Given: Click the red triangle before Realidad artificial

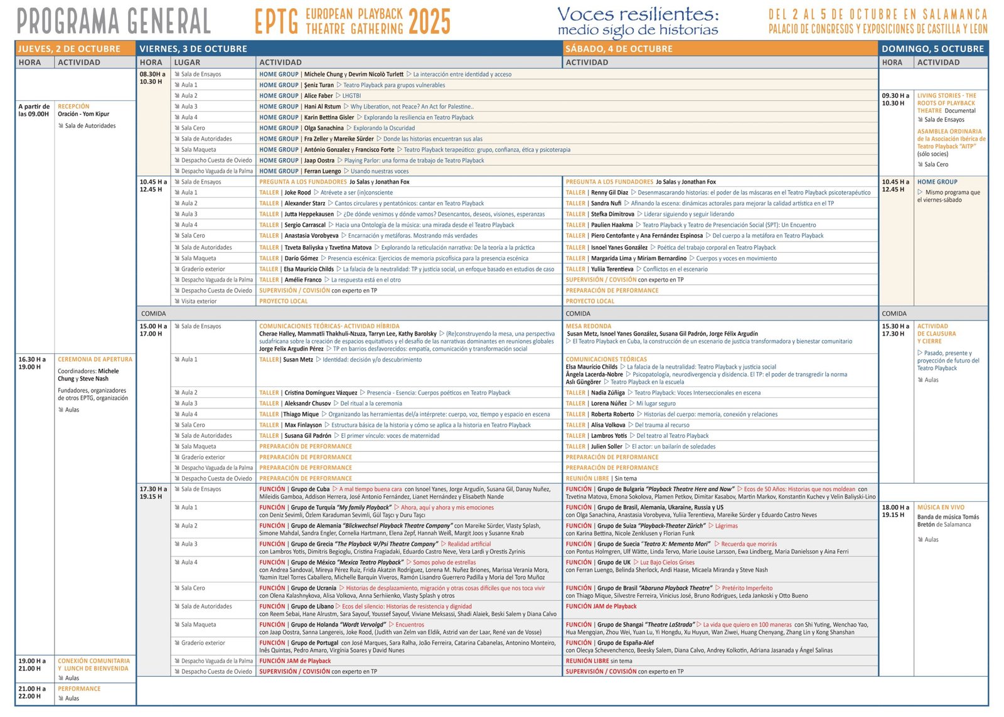Looking at the screenshot, I should click(443, 544).
